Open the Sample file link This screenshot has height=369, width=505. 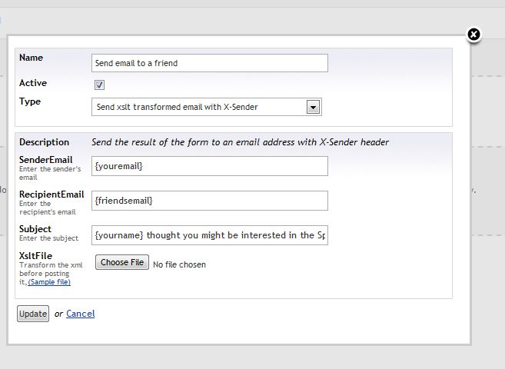(x=49, y=282)
